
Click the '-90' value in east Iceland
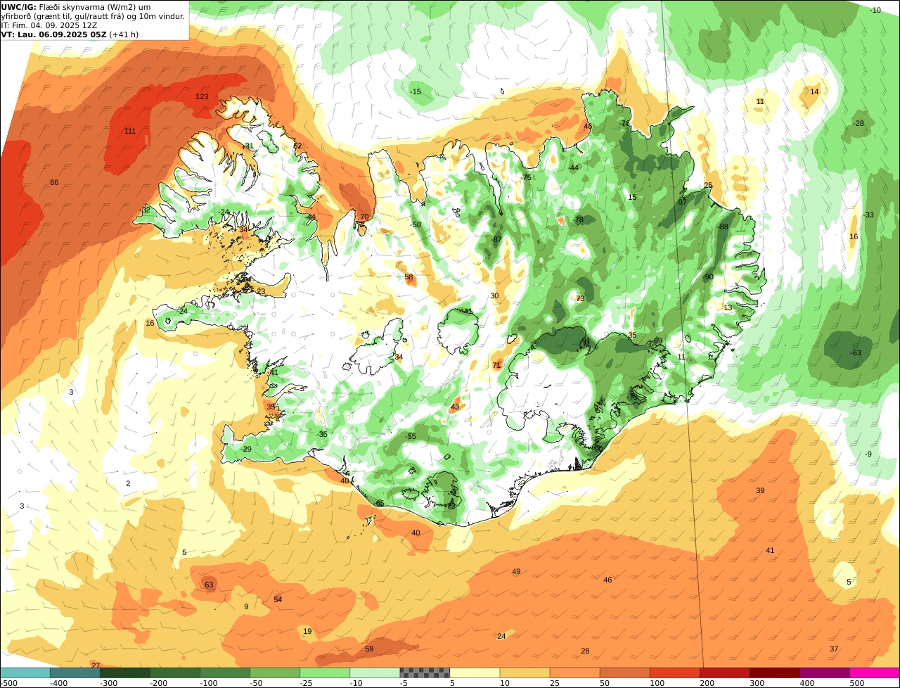click(x=707, y=276)
